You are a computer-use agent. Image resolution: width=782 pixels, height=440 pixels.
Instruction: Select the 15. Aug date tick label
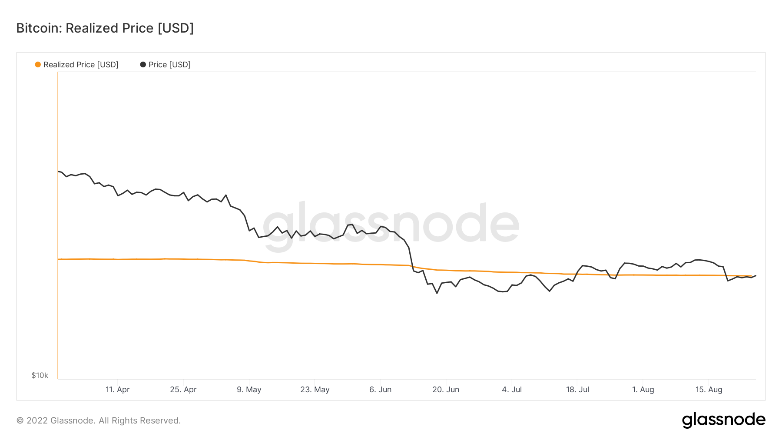coord(709,390)
